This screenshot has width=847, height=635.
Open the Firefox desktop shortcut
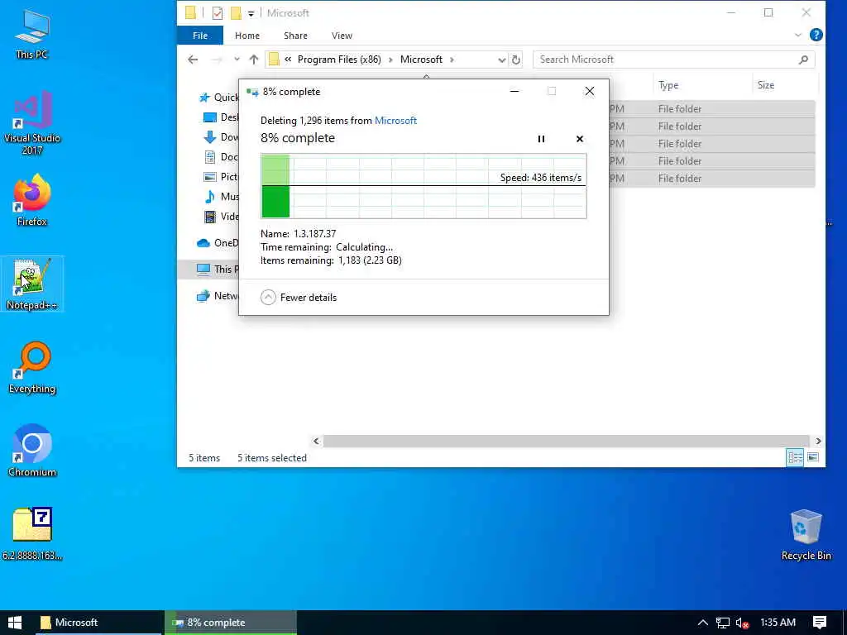32,200
